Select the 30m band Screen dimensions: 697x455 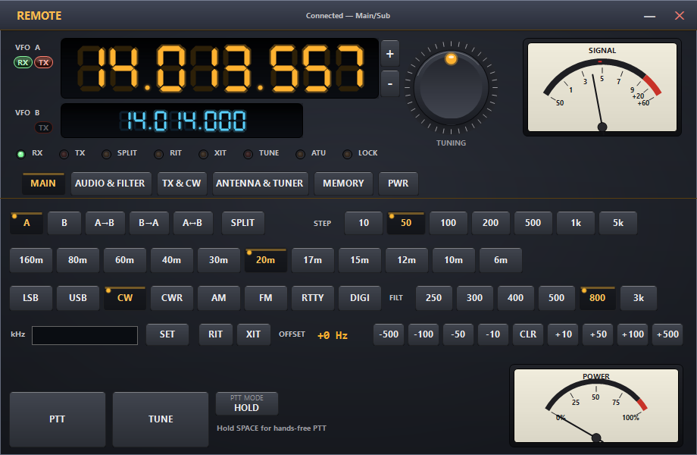point(219,260)
